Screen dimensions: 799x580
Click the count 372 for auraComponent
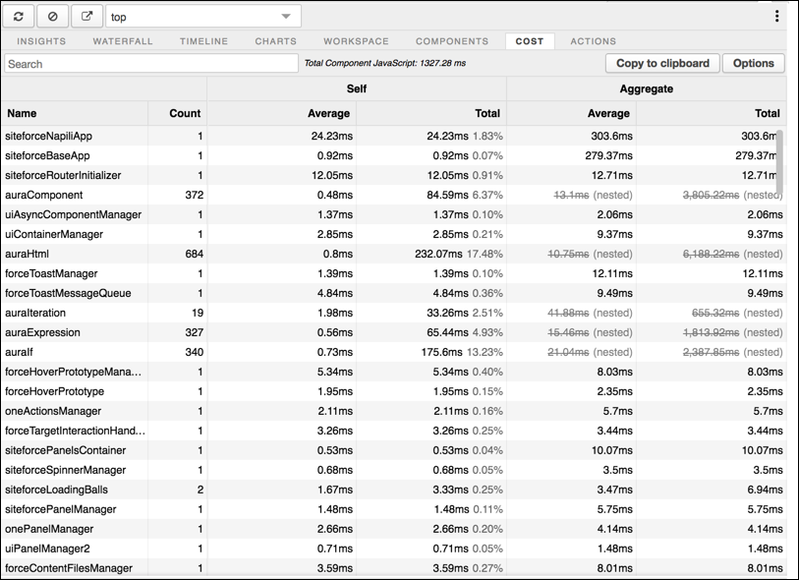coord(195,195)
